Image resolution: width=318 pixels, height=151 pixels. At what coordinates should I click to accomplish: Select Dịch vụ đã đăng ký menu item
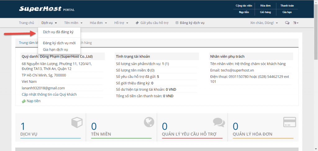pyautogui.click(x=58, y=32)
